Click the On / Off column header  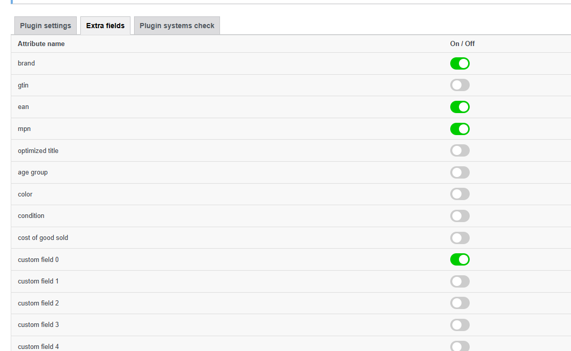(462, 43)
